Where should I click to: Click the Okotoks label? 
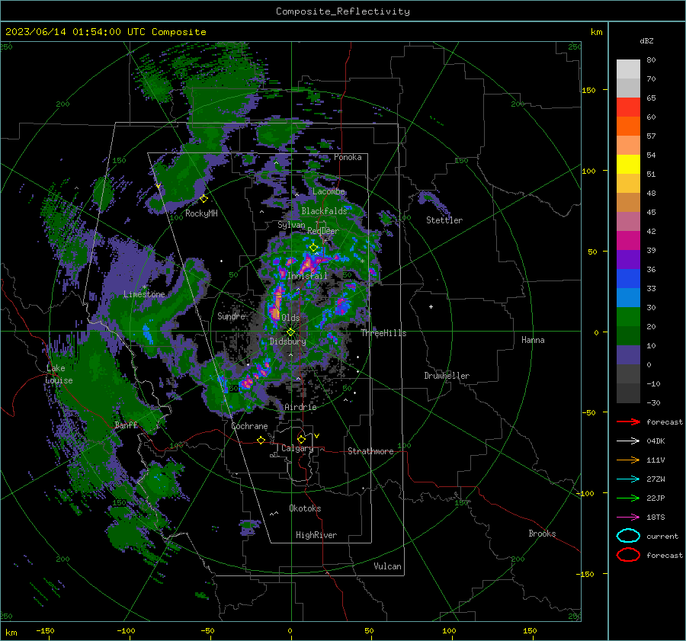(x=305, y=508)
